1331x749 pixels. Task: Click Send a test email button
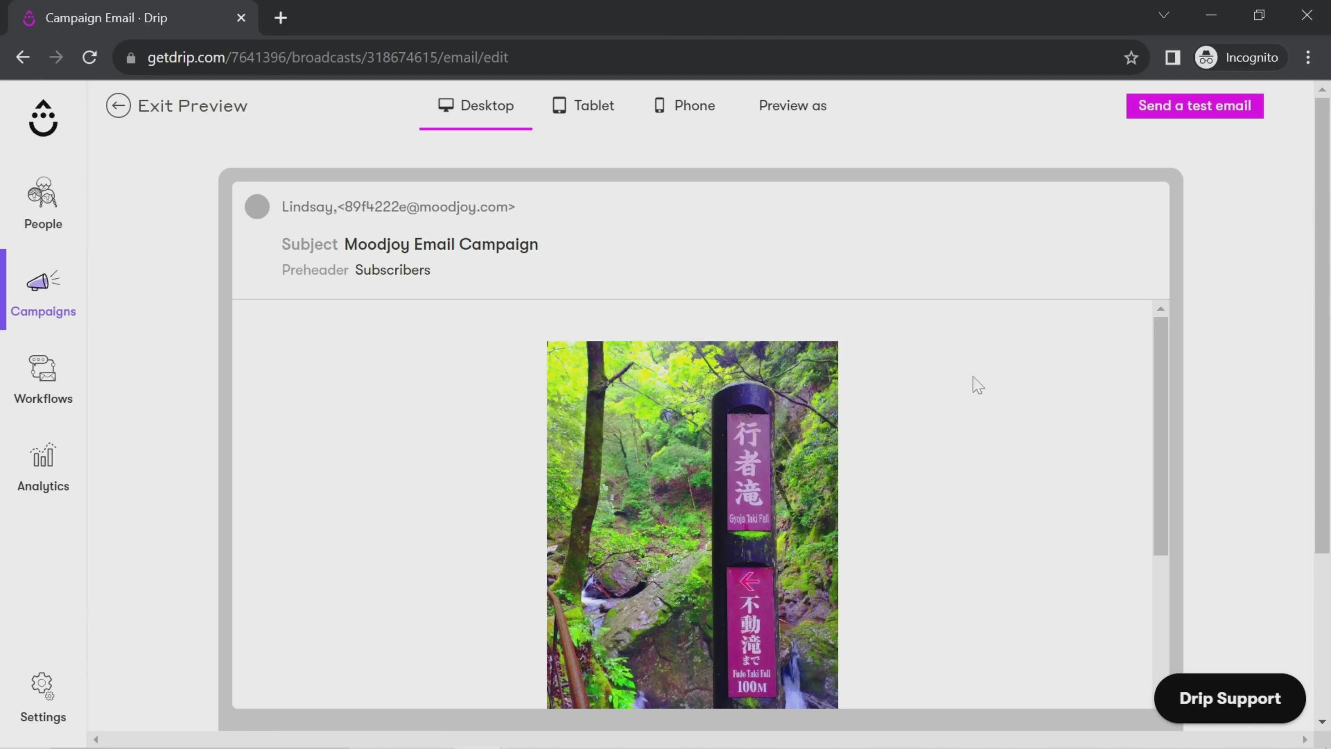pyautogui.click(x=1195, y=105)
